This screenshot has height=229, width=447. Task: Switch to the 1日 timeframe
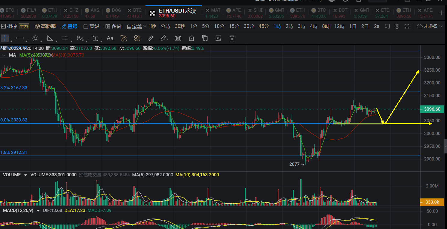click(x=353, y=26)
